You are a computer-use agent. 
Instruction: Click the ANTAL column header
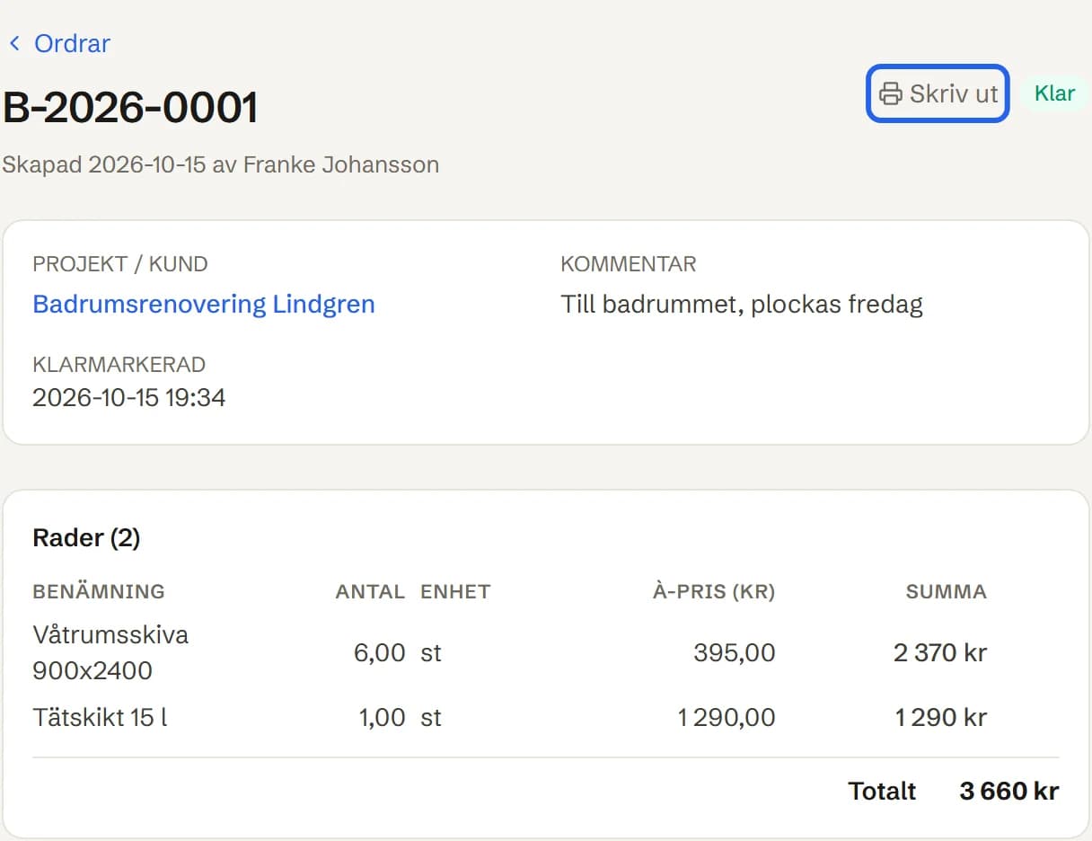tap(370, 591)
